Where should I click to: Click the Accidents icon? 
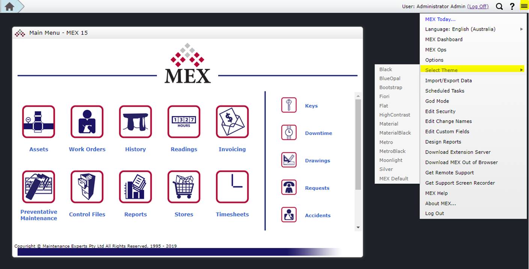click(289, 215)
